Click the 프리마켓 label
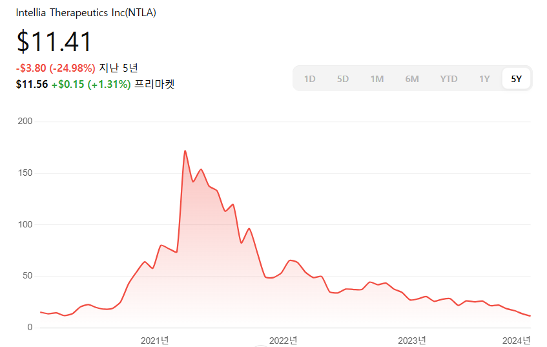547x347 pixels. coord(154,84)
